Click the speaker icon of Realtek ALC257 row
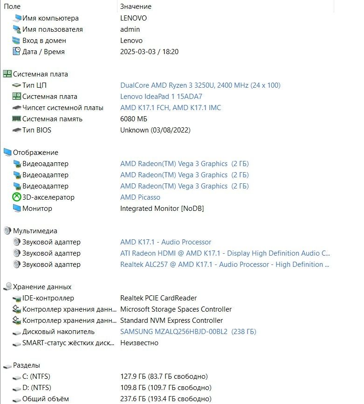Image resolution: width=364 pixels, height=404 pixels. click(x=17, y=265)
